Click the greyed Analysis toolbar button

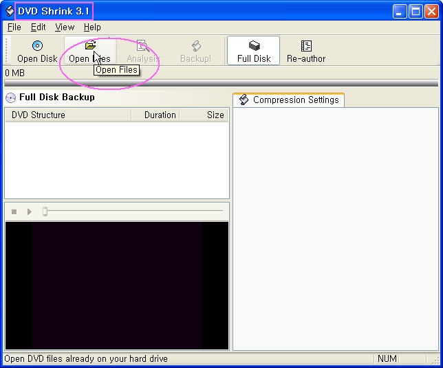[x=143, y=51]
